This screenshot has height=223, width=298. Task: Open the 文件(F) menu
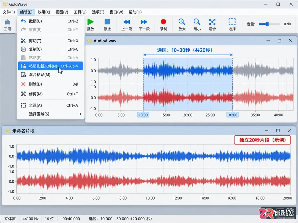9,12
